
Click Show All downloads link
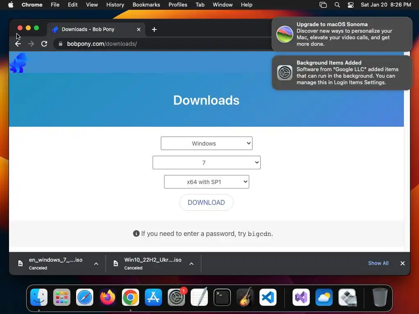pyautogui.click(x=378, y=263)
